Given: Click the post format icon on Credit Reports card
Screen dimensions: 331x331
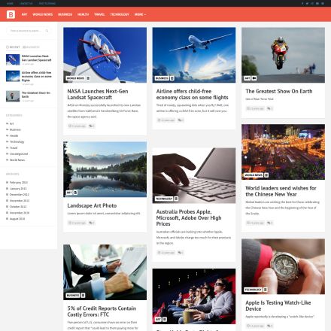Looking at the screenshot, I should click(83, 296).
